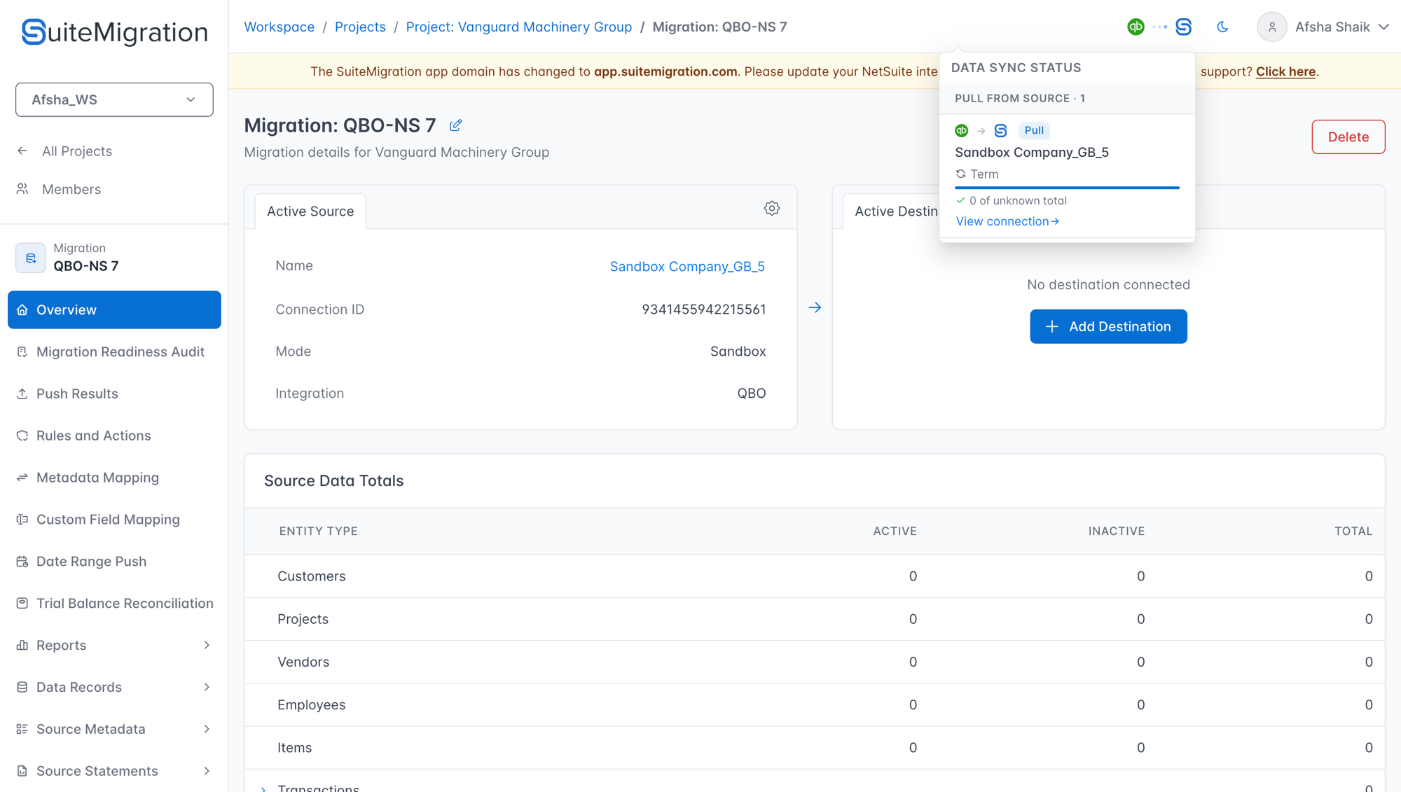Click View connection link in sync popup
Screen dimensions: 1401x792
click(1007, 221)
